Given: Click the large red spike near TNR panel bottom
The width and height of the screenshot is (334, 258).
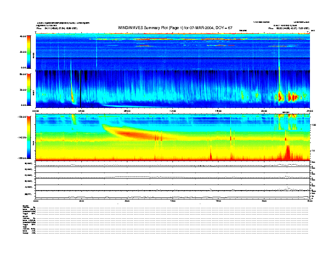Looking at the screenshot, I should (288, 152).
